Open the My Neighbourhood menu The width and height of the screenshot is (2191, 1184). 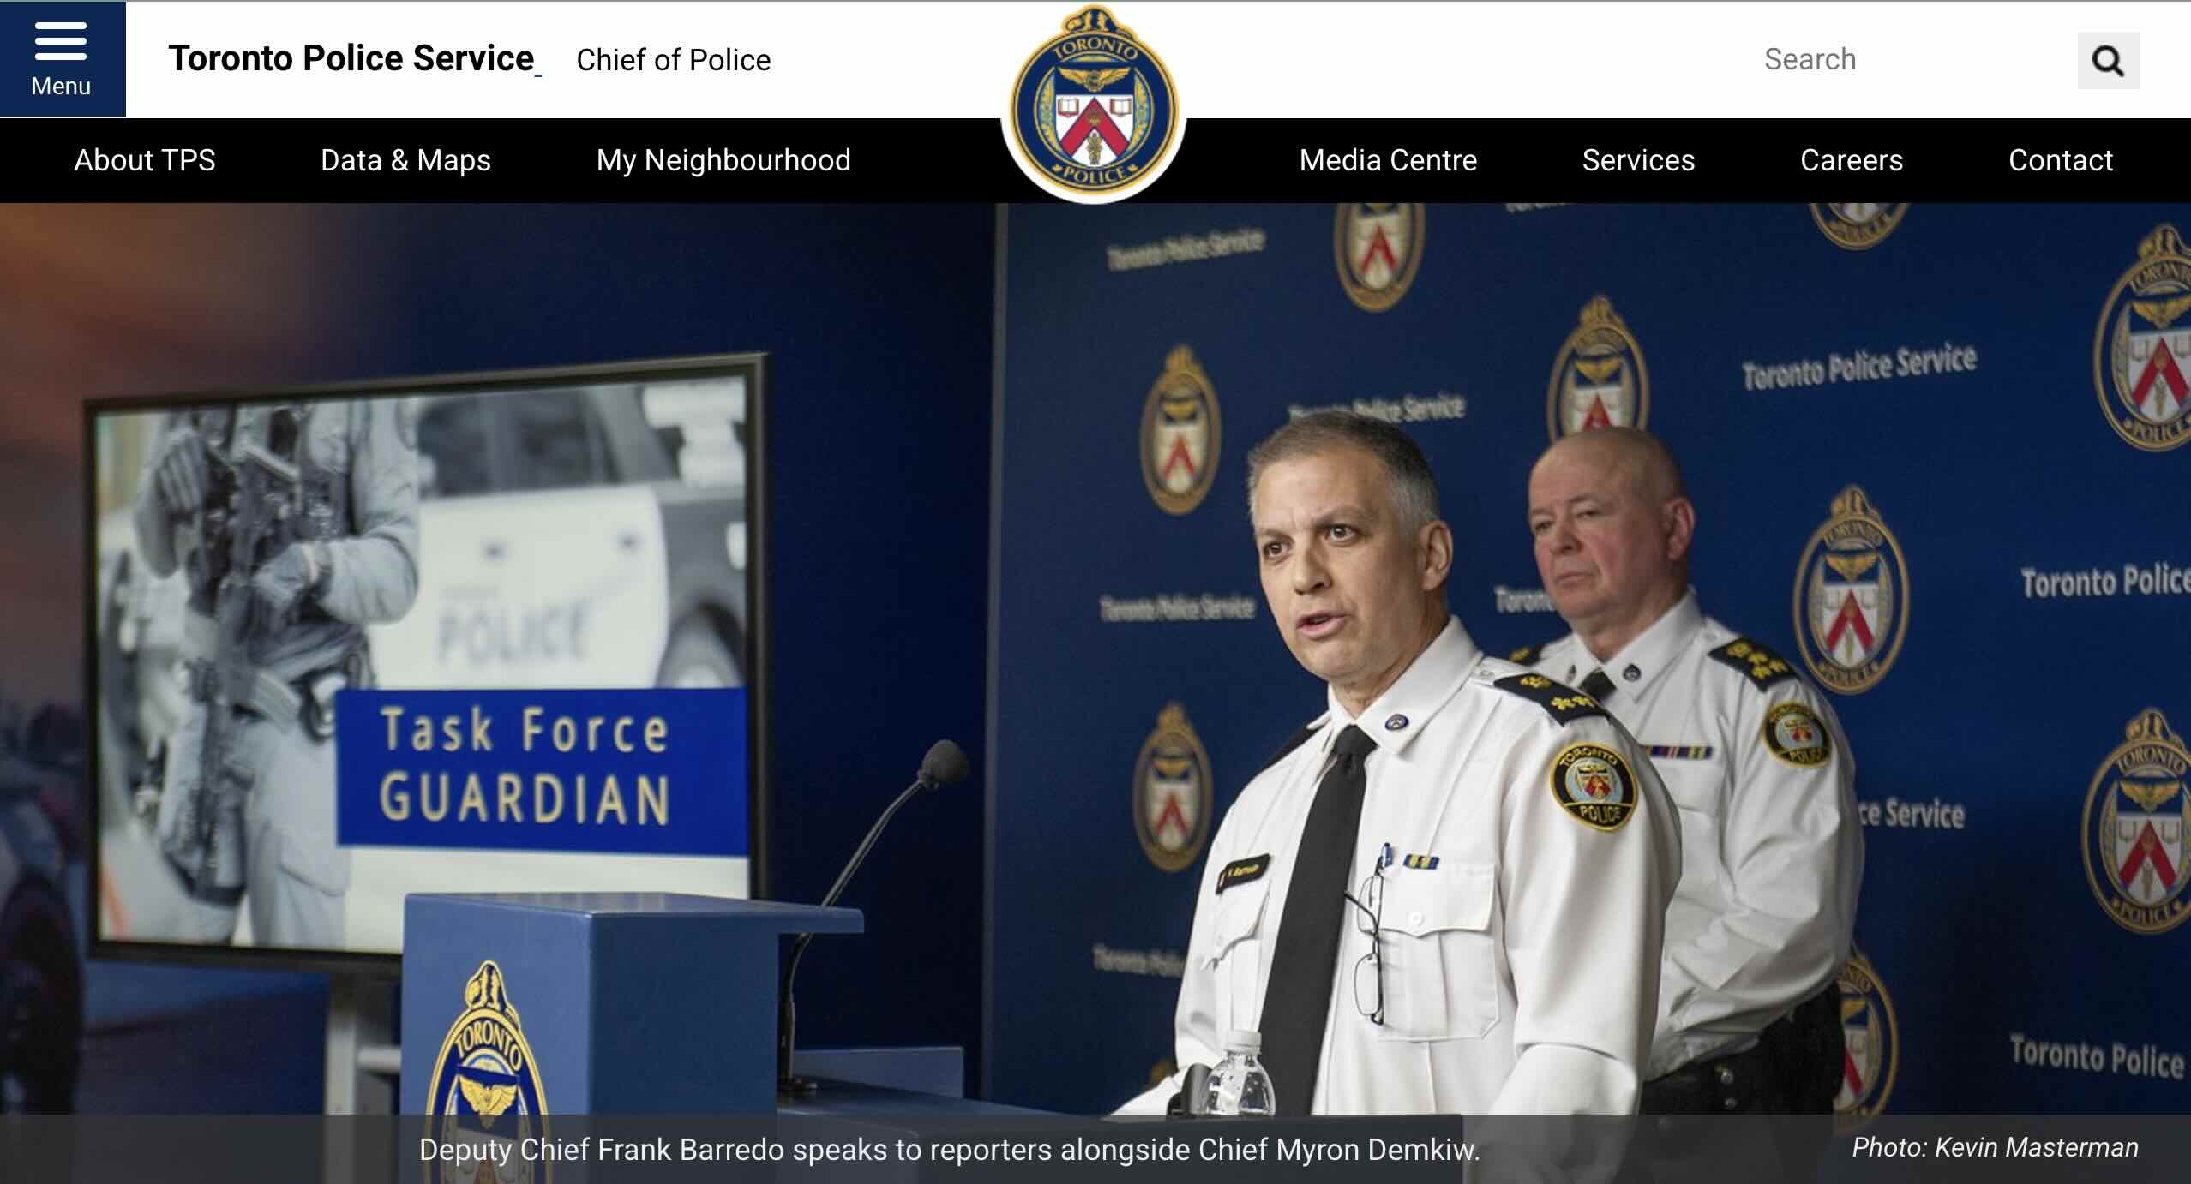pos(723,160)
